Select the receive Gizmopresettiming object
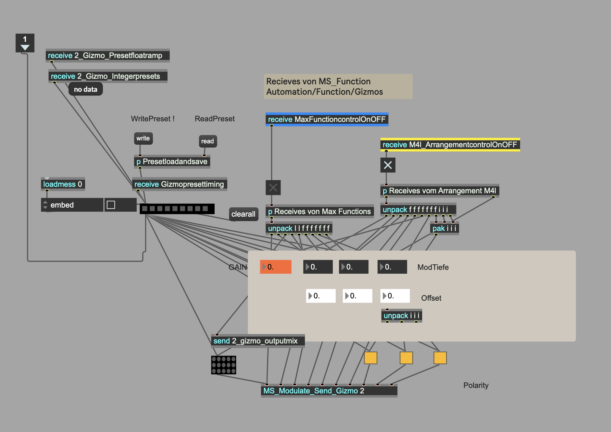Screen dimensions: 611x432 coord(180,184)
